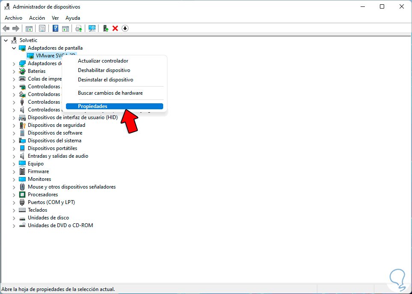Open the Ayuda menu
The image size is (412, 294).
(x=73, y=18)
